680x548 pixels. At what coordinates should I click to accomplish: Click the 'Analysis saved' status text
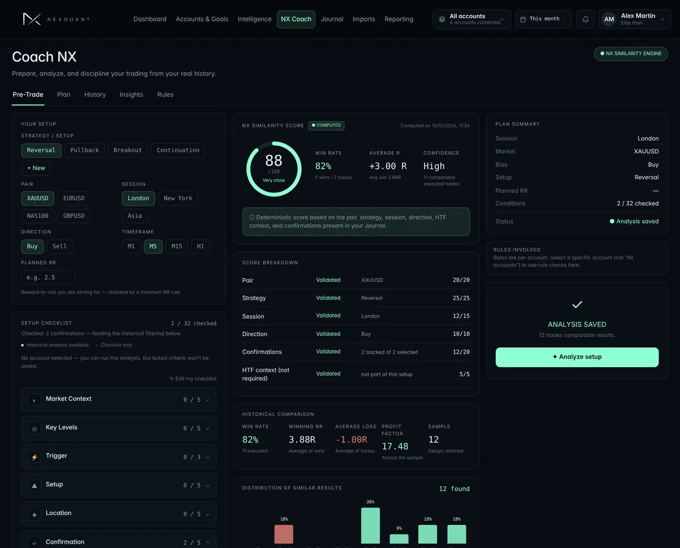(634, 222)
